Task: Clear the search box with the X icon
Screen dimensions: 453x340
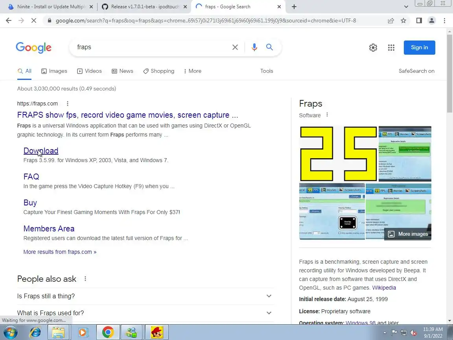Action: 235,47
